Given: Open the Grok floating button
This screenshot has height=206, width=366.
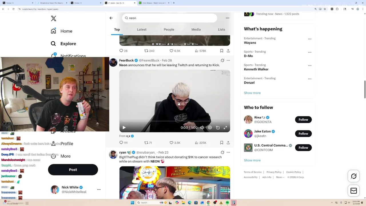Looking at the screenshot, I should pyautogui.click(x=354, y=176).
